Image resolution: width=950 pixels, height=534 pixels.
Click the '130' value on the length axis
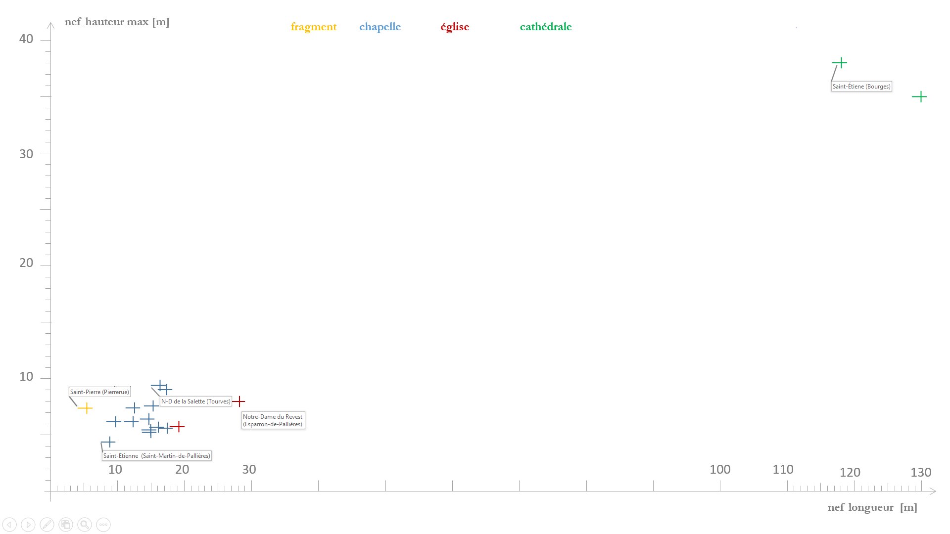pyautogui.click(x=921, y=473)
